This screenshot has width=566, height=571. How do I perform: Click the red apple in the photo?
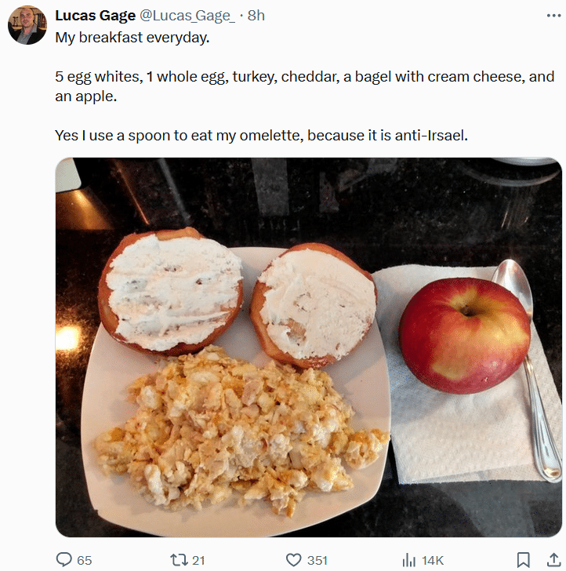point(464,335)
